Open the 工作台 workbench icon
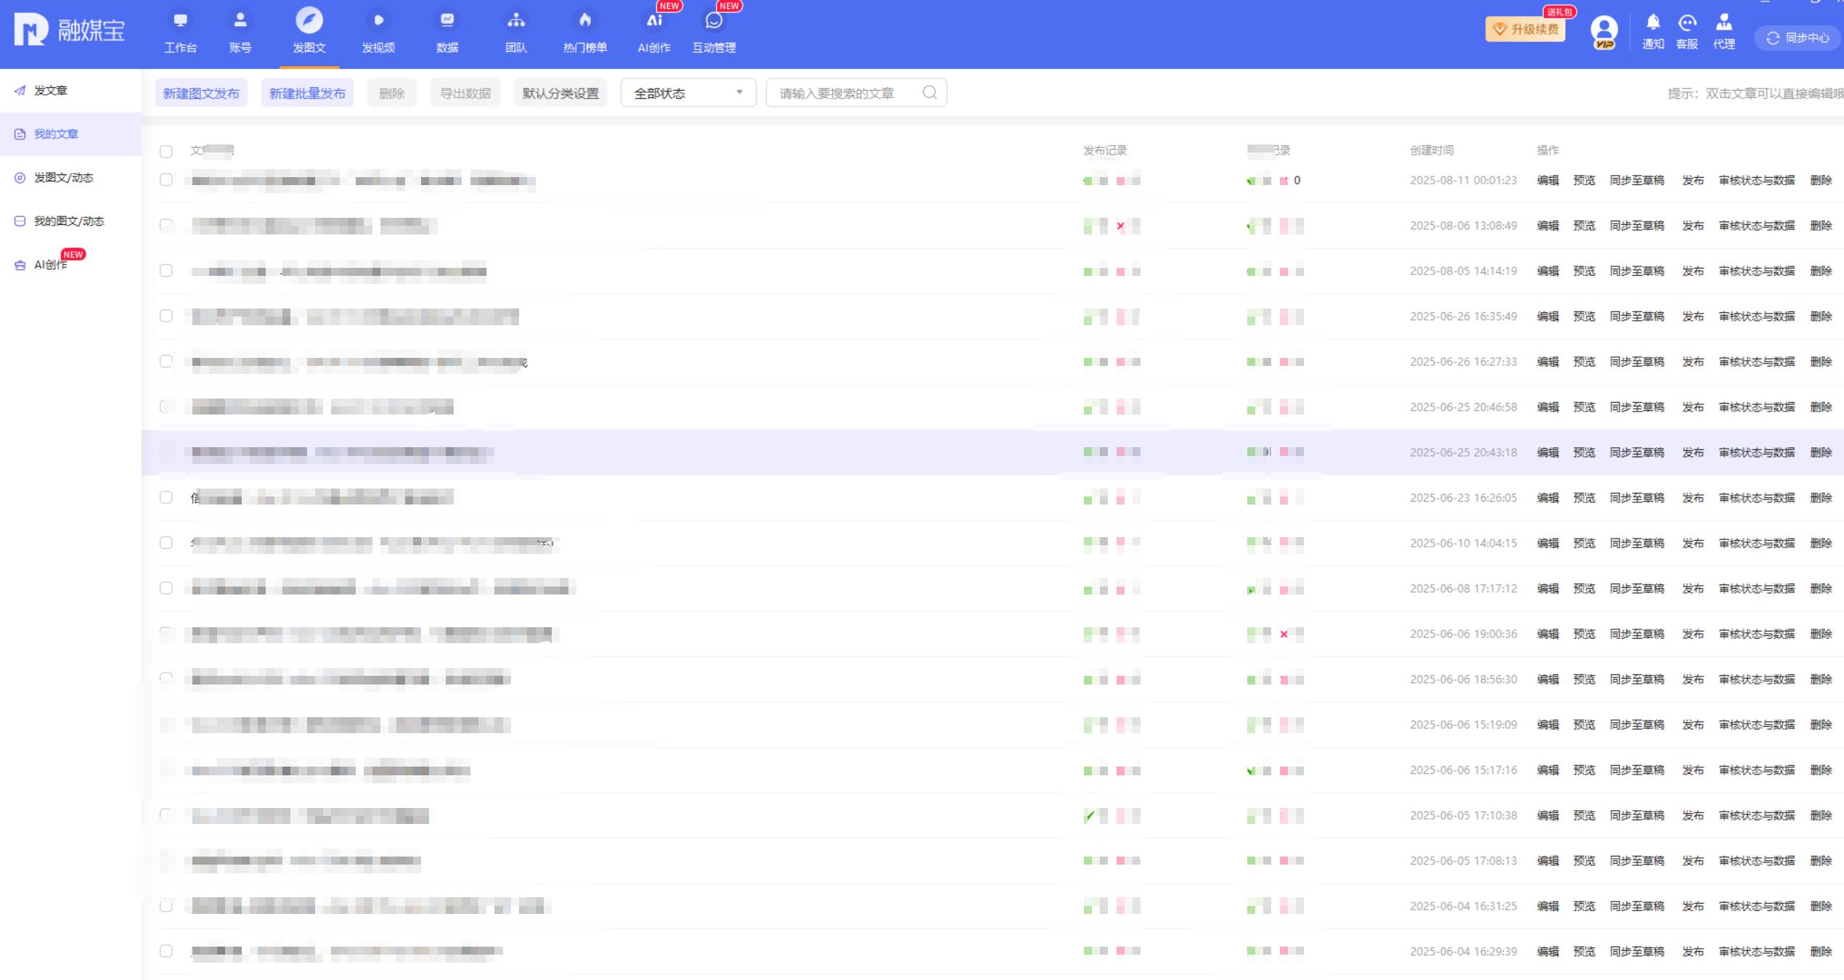Viewport: 1844px width, 980px height. [x=180, y=21]
